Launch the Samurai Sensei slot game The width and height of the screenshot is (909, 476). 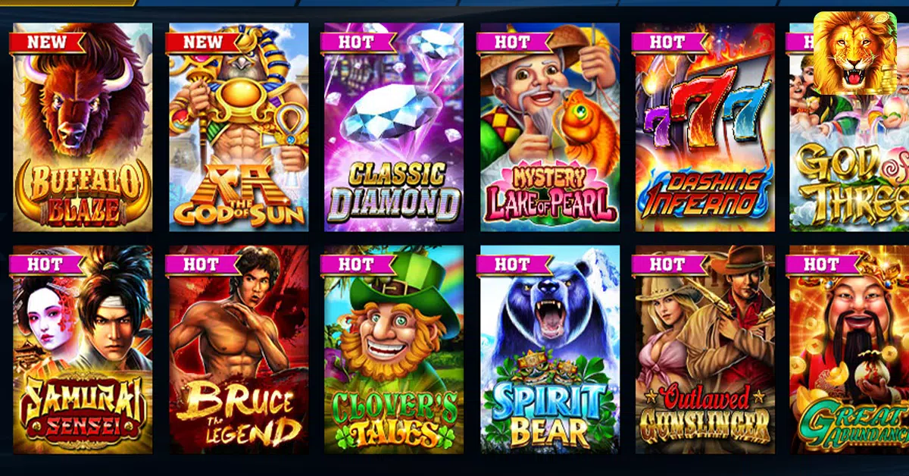click(83, 349)
